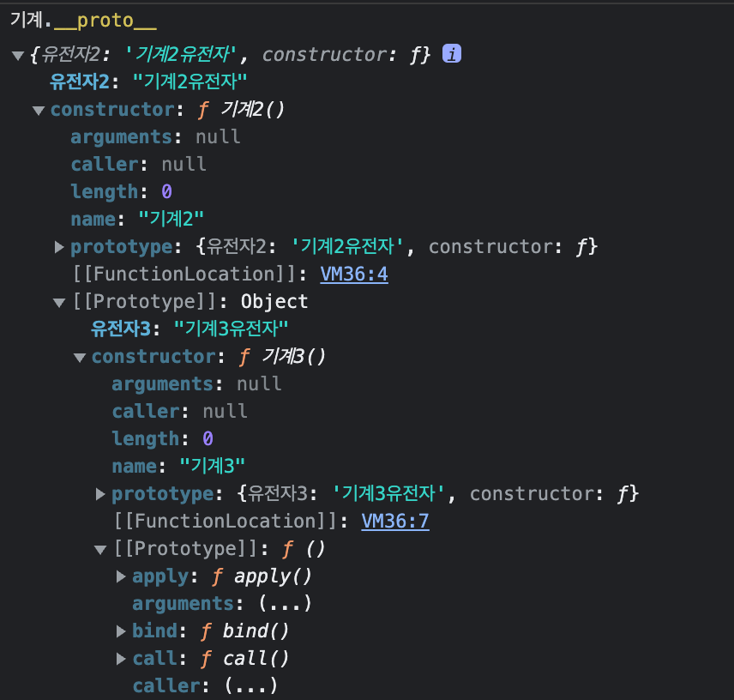Image resolution: width=734 pixels, height=700 pixels.
Task: Select arguments: null under constructor 기계2
Action: pos(155,136)
